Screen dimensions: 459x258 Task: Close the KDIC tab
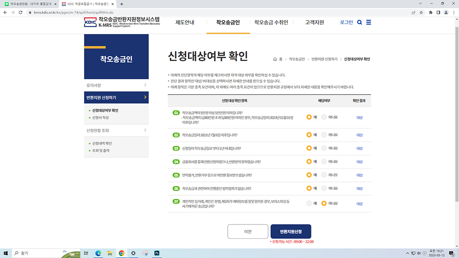pos(112,4)
